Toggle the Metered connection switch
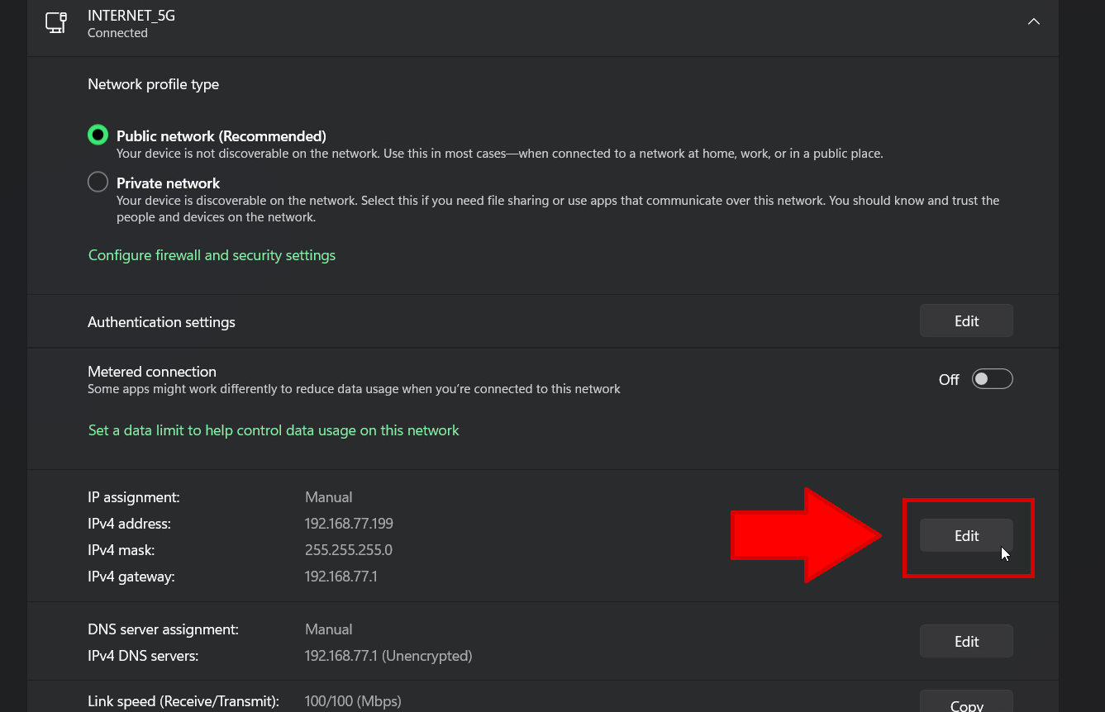The image size is (1105, 712). [x=991, y=379]
